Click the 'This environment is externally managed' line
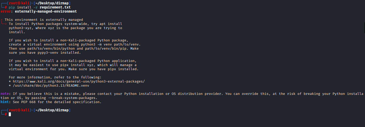 click(44, 20)
